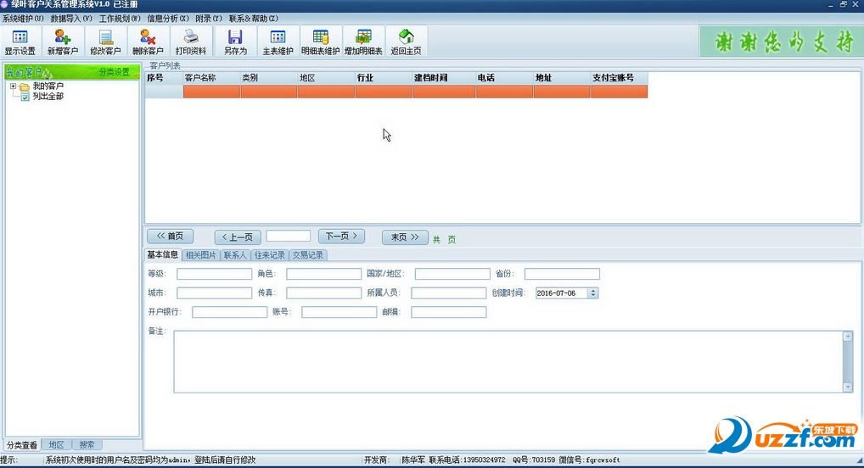Open 分类设置 in the sidebar header
864x468 pixels.
click(114, 72)
